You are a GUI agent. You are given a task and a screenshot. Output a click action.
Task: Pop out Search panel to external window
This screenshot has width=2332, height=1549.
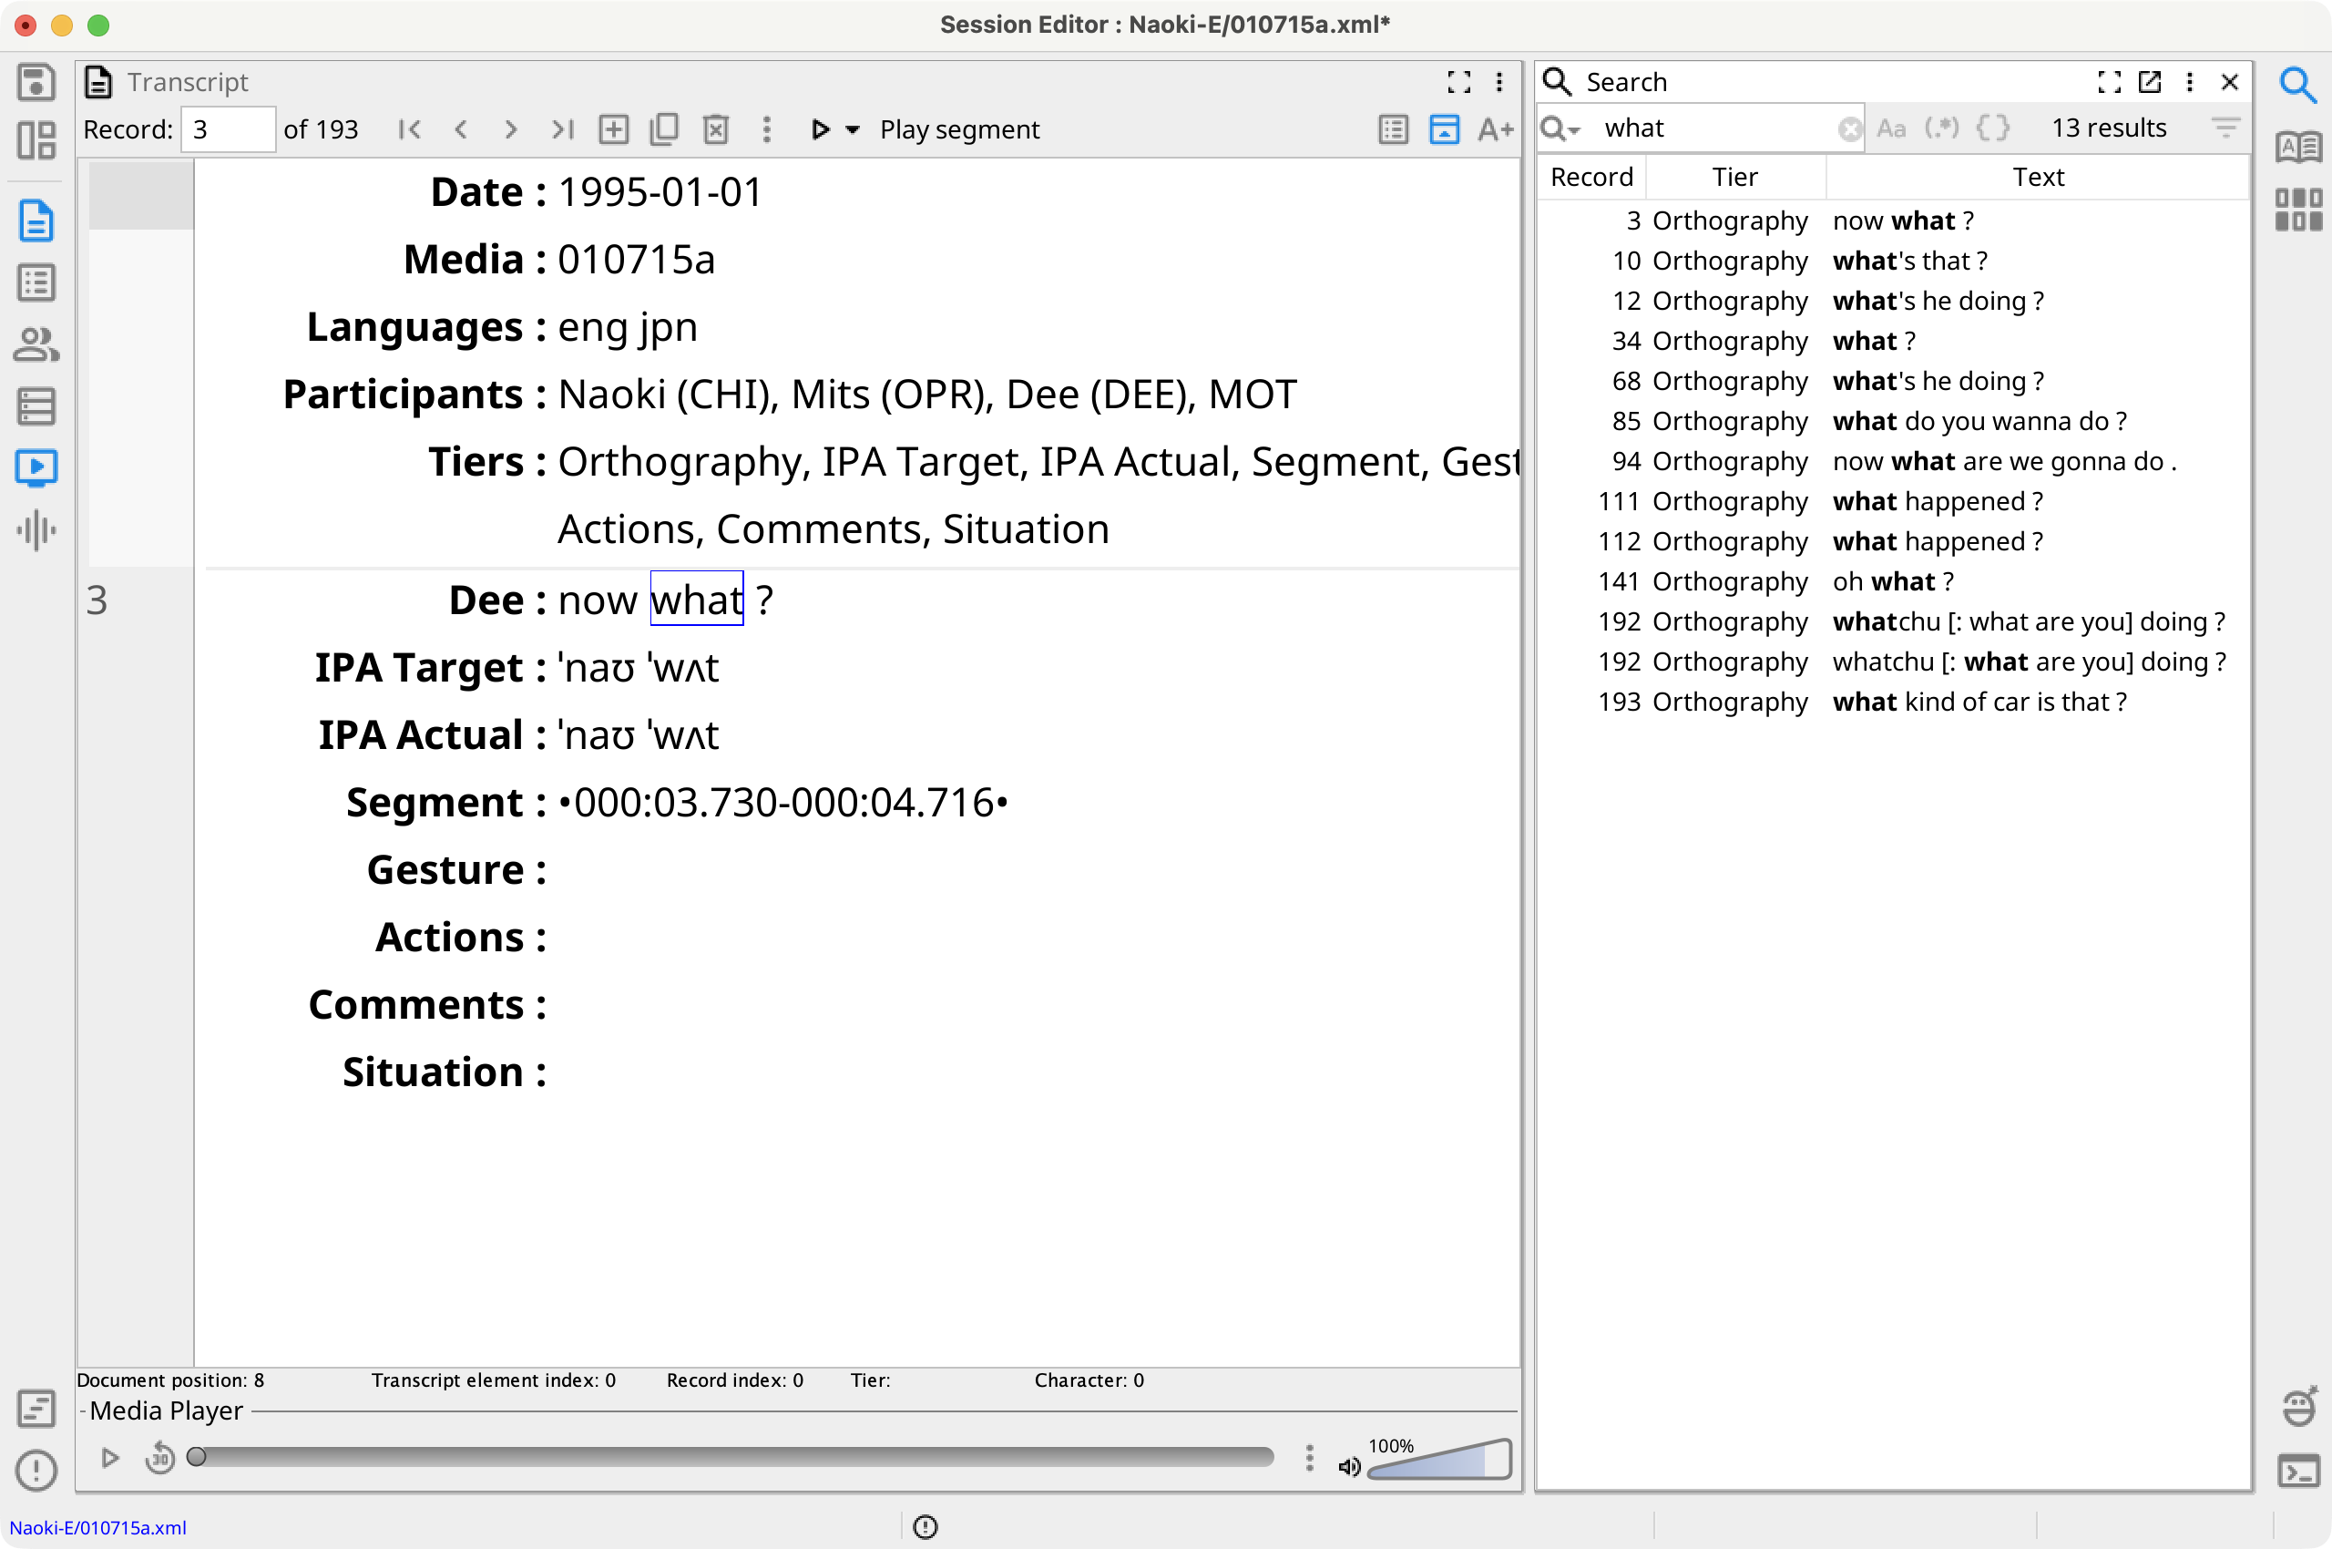pyautogui.click(x=2149, y=82)
